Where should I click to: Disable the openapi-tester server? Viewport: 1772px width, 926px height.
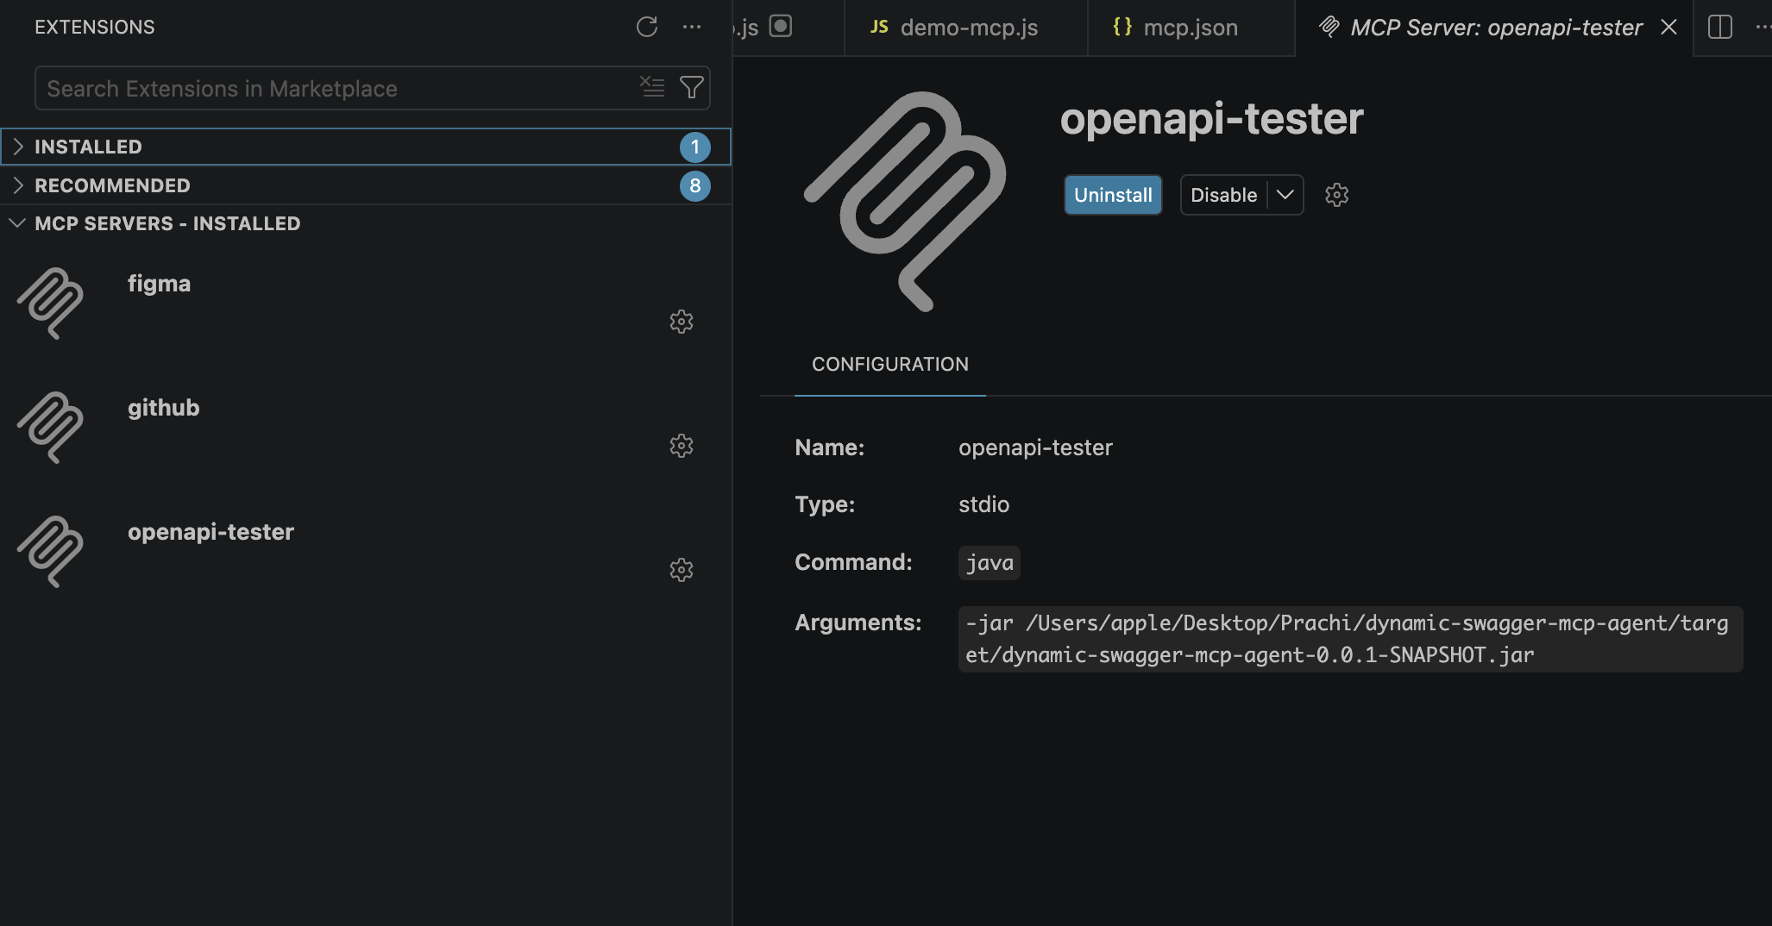coord(1223,195)
